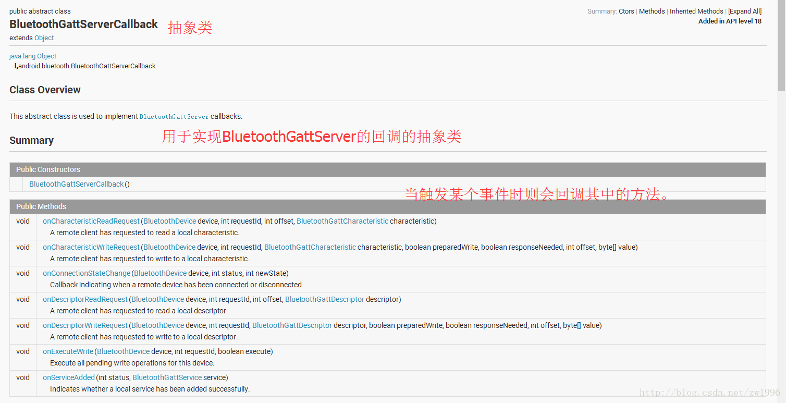Click 'Execute all pending write operations for this device.'
Viewport: 786px width, 403px height.
click(132, 363)
